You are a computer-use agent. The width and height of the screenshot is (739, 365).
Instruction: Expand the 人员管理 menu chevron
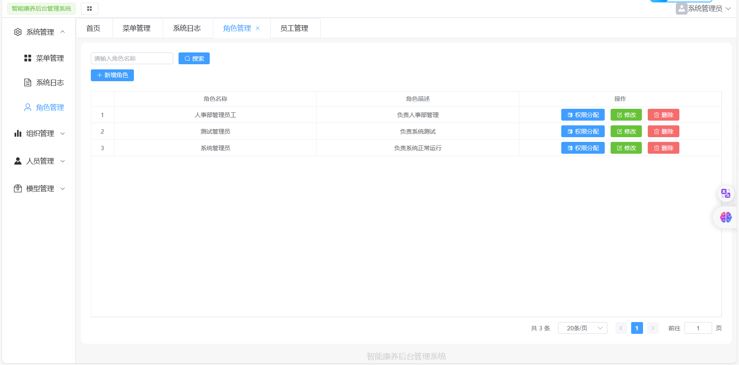(x=62, y=161)
